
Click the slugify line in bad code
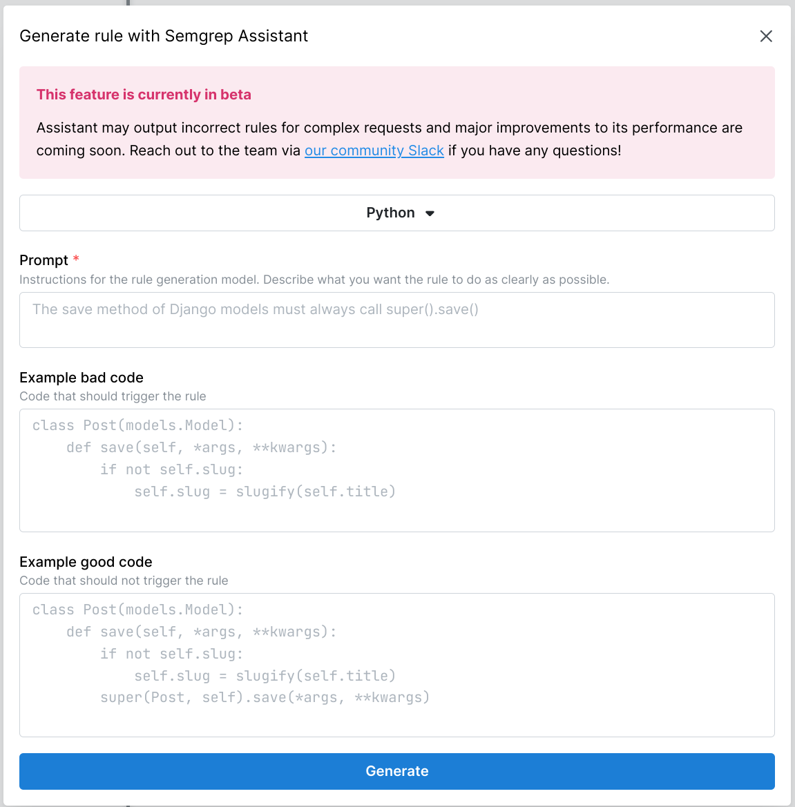(265, 491)
